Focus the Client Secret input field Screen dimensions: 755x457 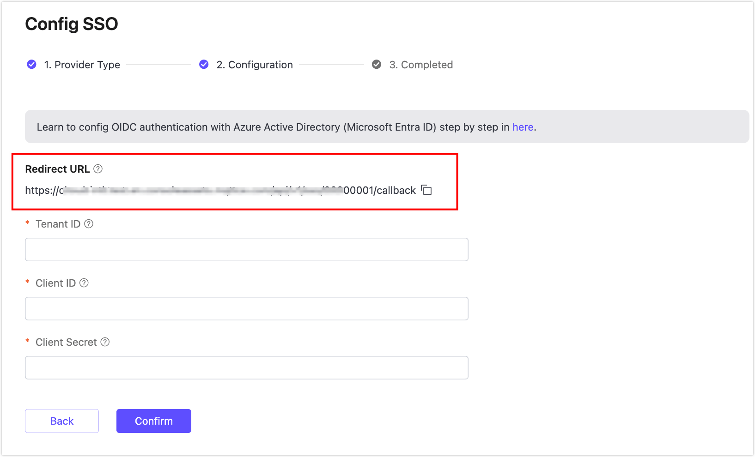pyautogui.click(x=246, y=368)
